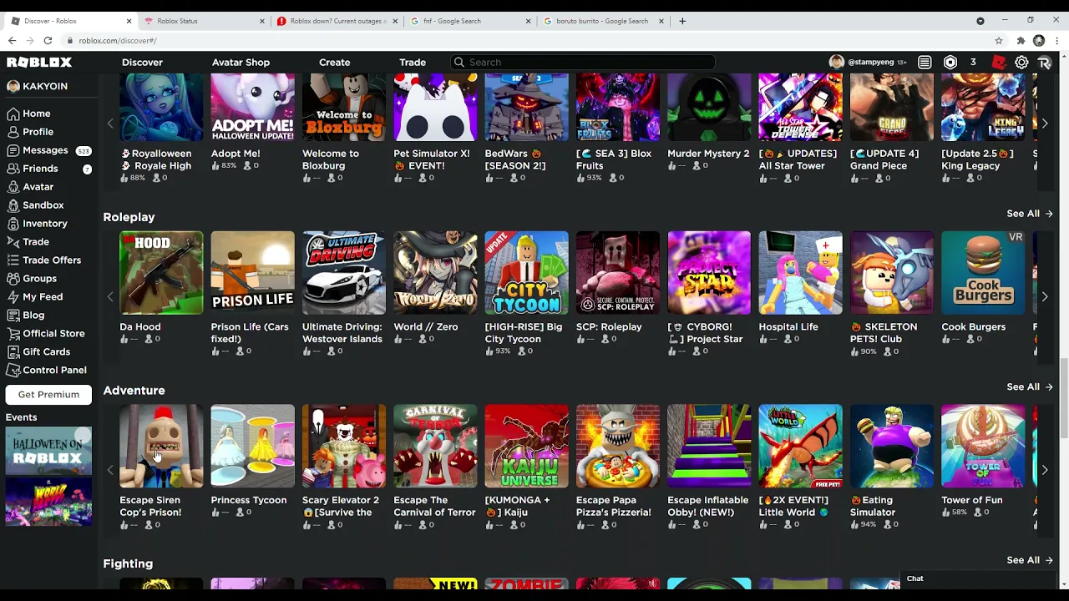See All Adventure games

tap(1029, 387)
